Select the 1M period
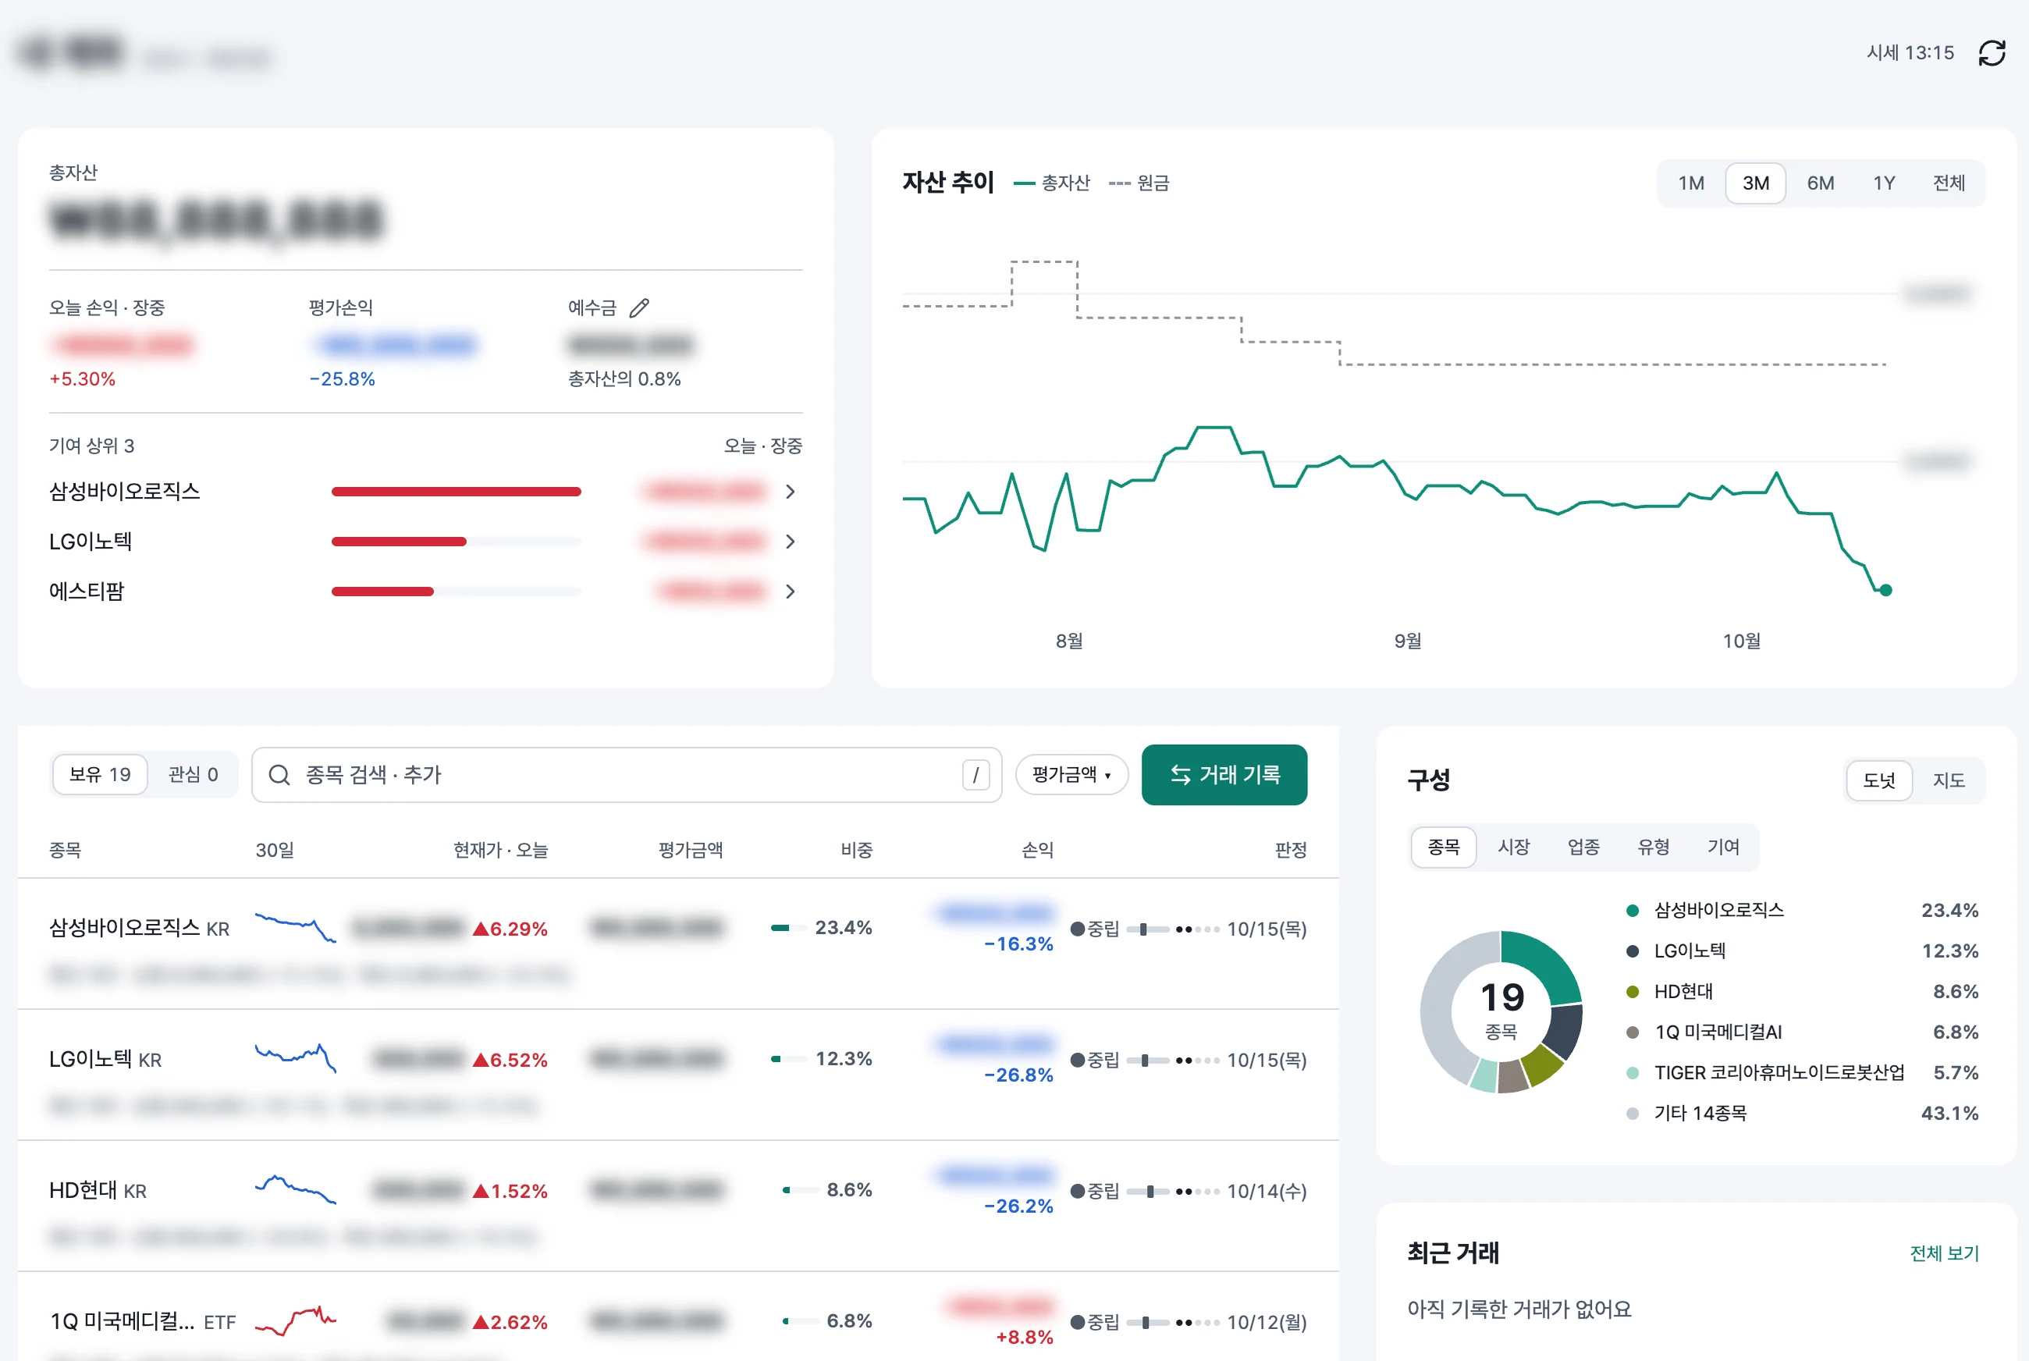The width and height of the screenshot is (2029, 1361). click(1690, 183)
